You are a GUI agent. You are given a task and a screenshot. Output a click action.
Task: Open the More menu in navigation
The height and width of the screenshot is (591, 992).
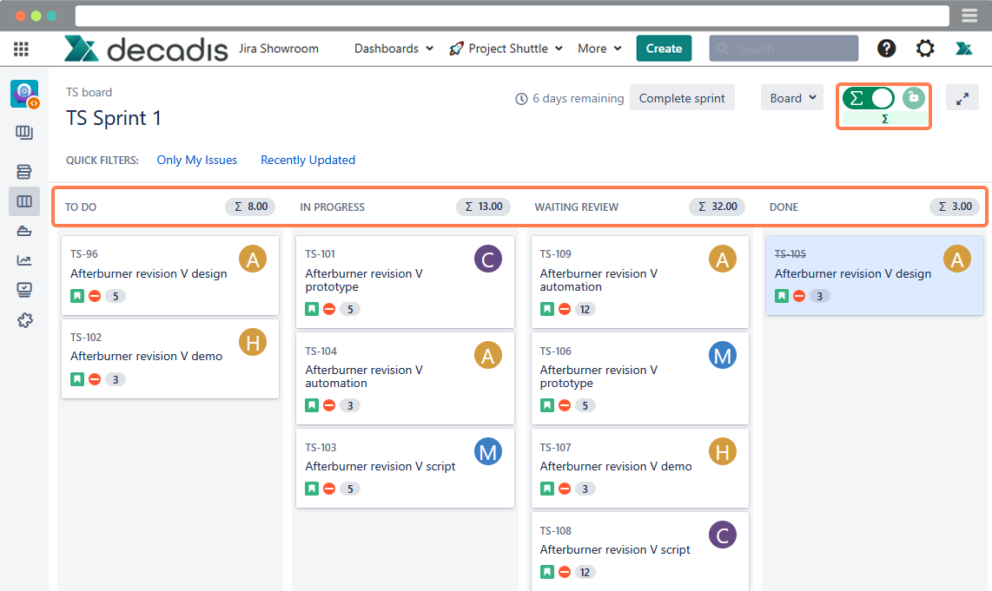point(599,49)
